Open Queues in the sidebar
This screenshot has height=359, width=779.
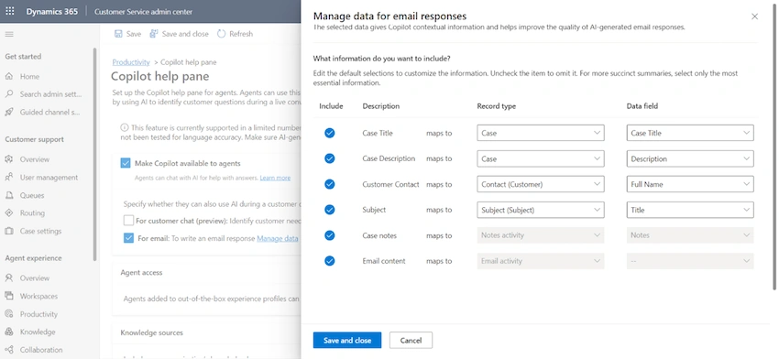pyautogui.click(x=32, y=195)
